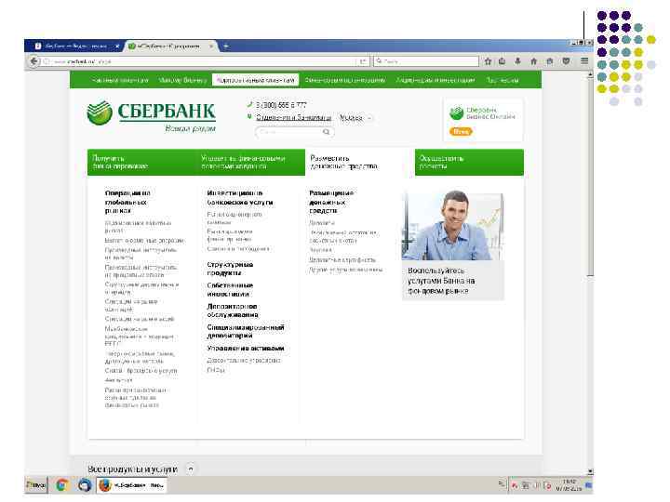Open Размещение денежных средств heading
The height and width of the screenshot is (502, 670).
[331, 202]
